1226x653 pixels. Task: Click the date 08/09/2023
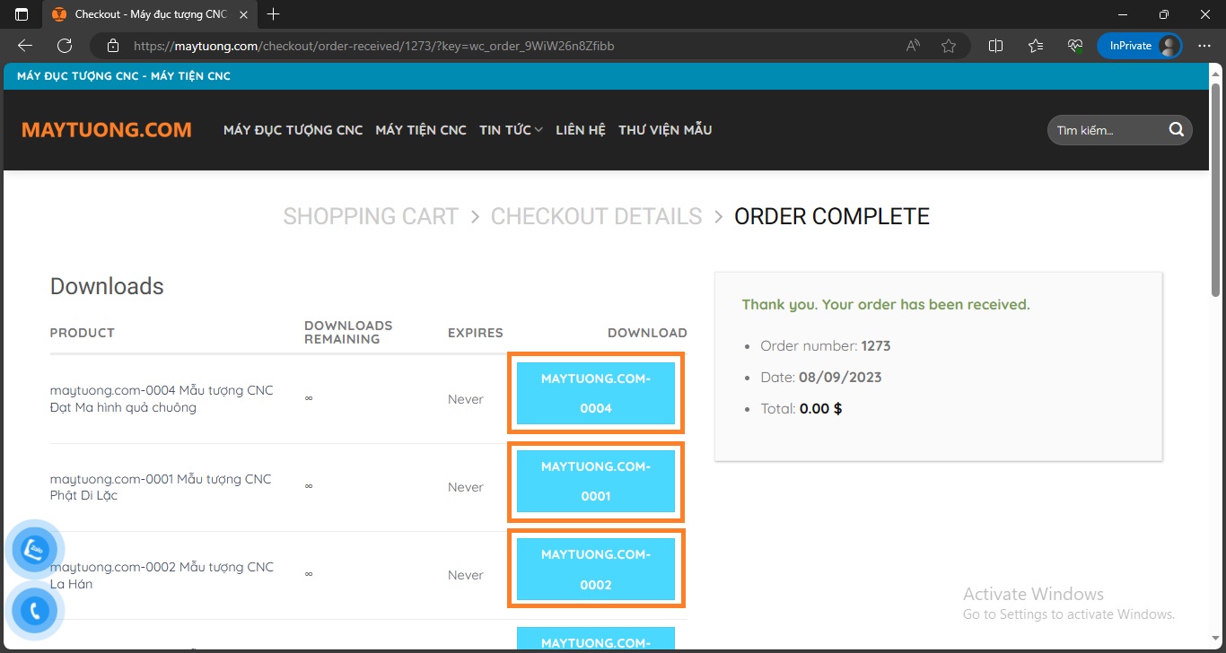point(840,377)
